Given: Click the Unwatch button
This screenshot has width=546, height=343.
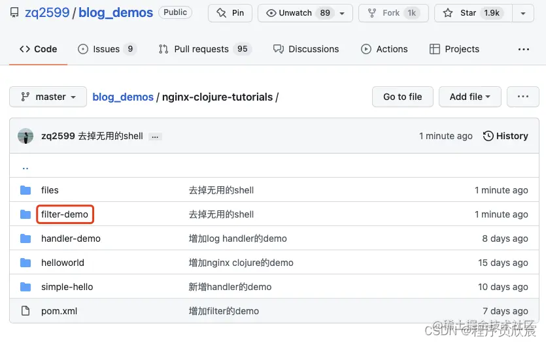Looking at the screenshot, I should (297, 13).
